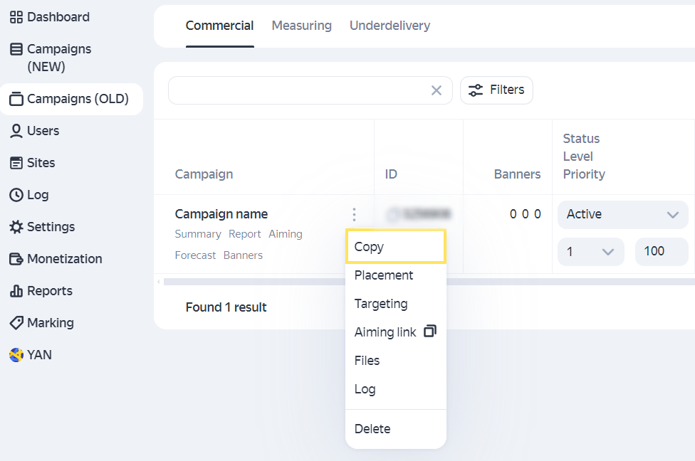Open Sites via its sidebar icon
Image resolution: width=695 pixels, height=461 pixels.
point(16,163)
